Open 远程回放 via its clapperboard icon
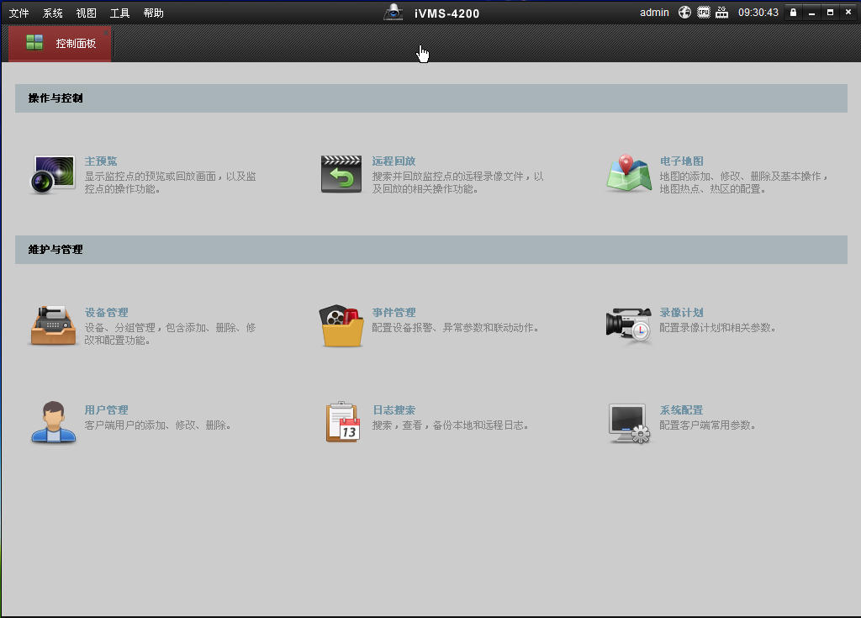The height and width of the screenshot is (618, 861). click(x=341, y=174)
